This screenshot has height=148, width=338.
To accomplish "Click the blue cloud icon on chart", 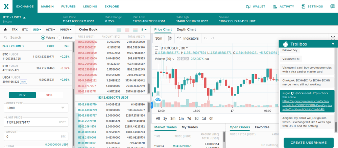I will pyautogui.click(x=158, y=100).
